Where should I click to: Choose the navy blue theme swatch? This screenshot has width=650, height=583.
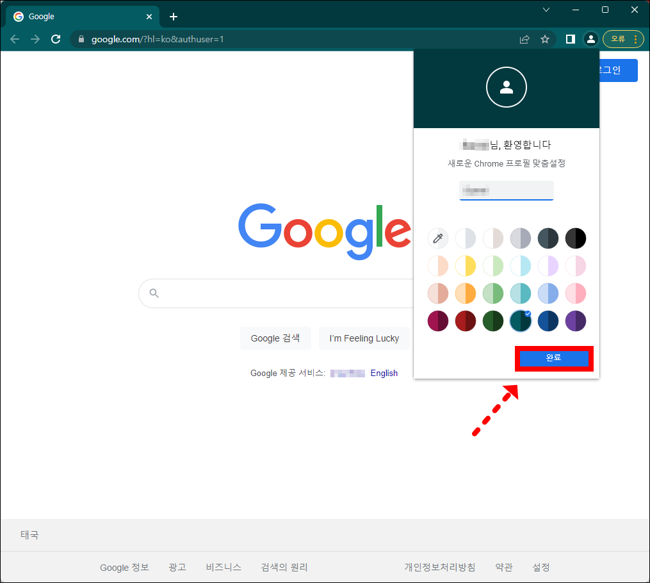point(548,321)
